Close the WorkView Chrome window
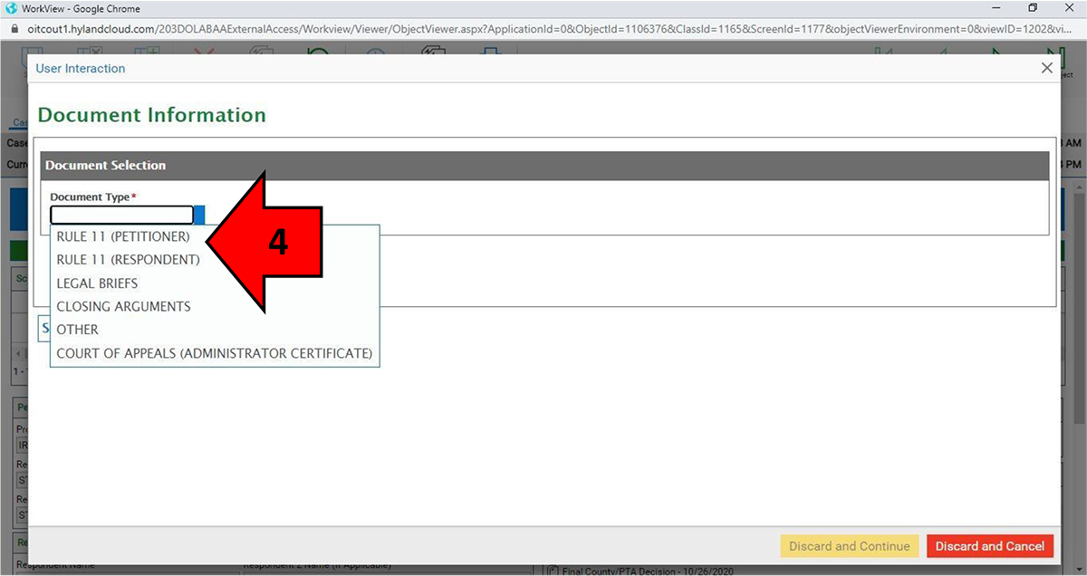This screenshot has height=576, width=1087. [x=1071, y=8]
